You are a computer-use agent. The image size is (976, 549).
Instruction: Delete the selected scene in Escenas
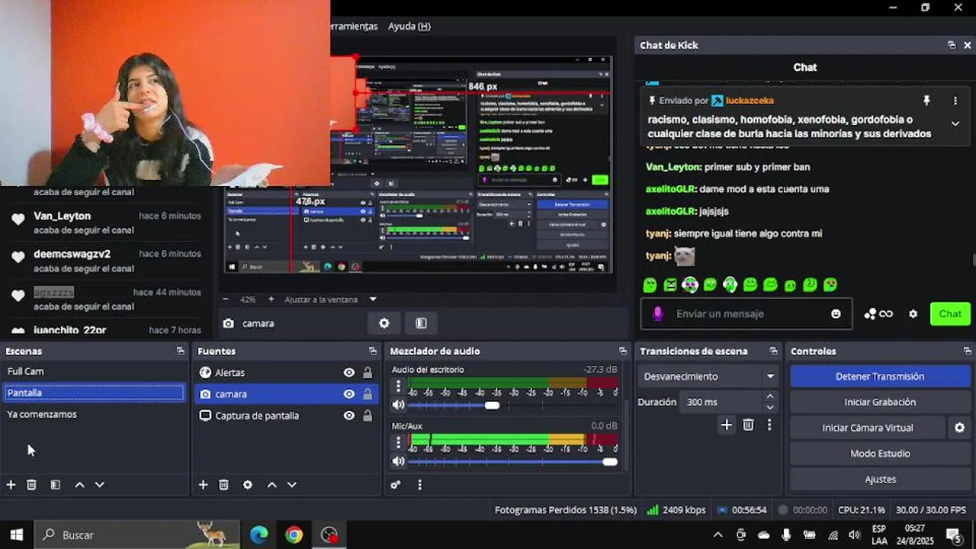tap(31, 484)
